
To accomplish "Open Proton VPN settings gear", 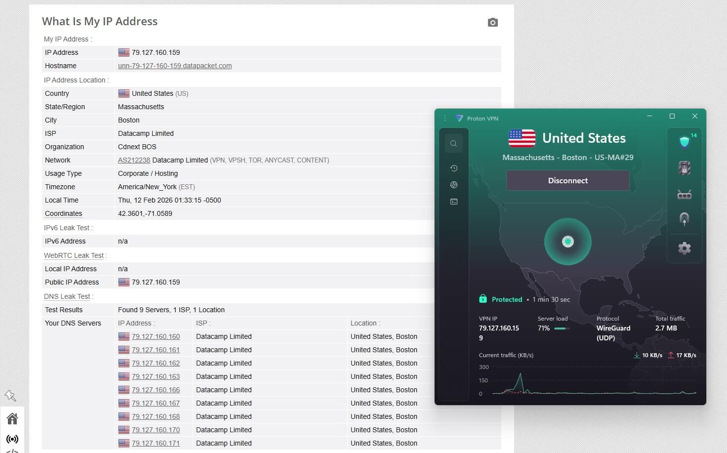I will pyautogui.click(x=685, y=248).
